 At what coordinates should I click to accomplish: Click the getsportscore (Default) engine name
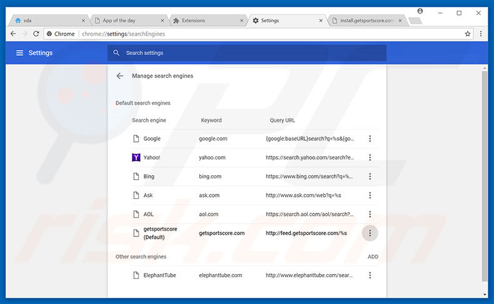point(160,233)
